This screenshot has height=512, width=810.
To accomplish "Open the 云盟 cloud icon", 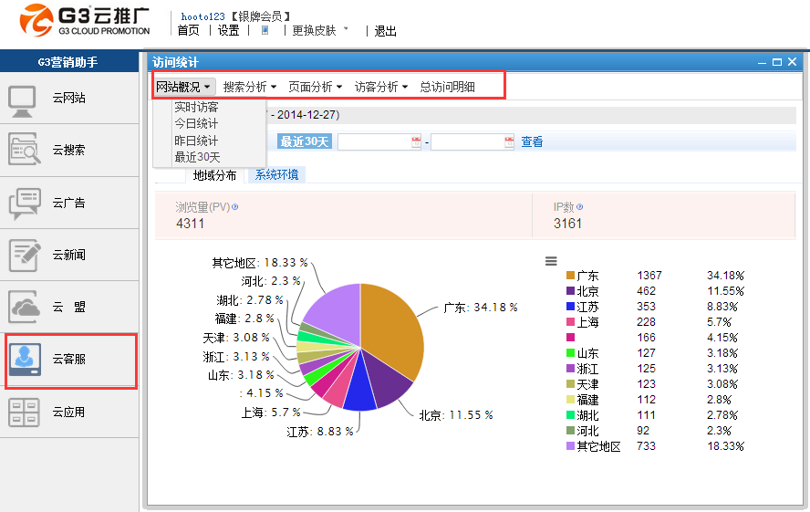I will (x=25, y=307).
